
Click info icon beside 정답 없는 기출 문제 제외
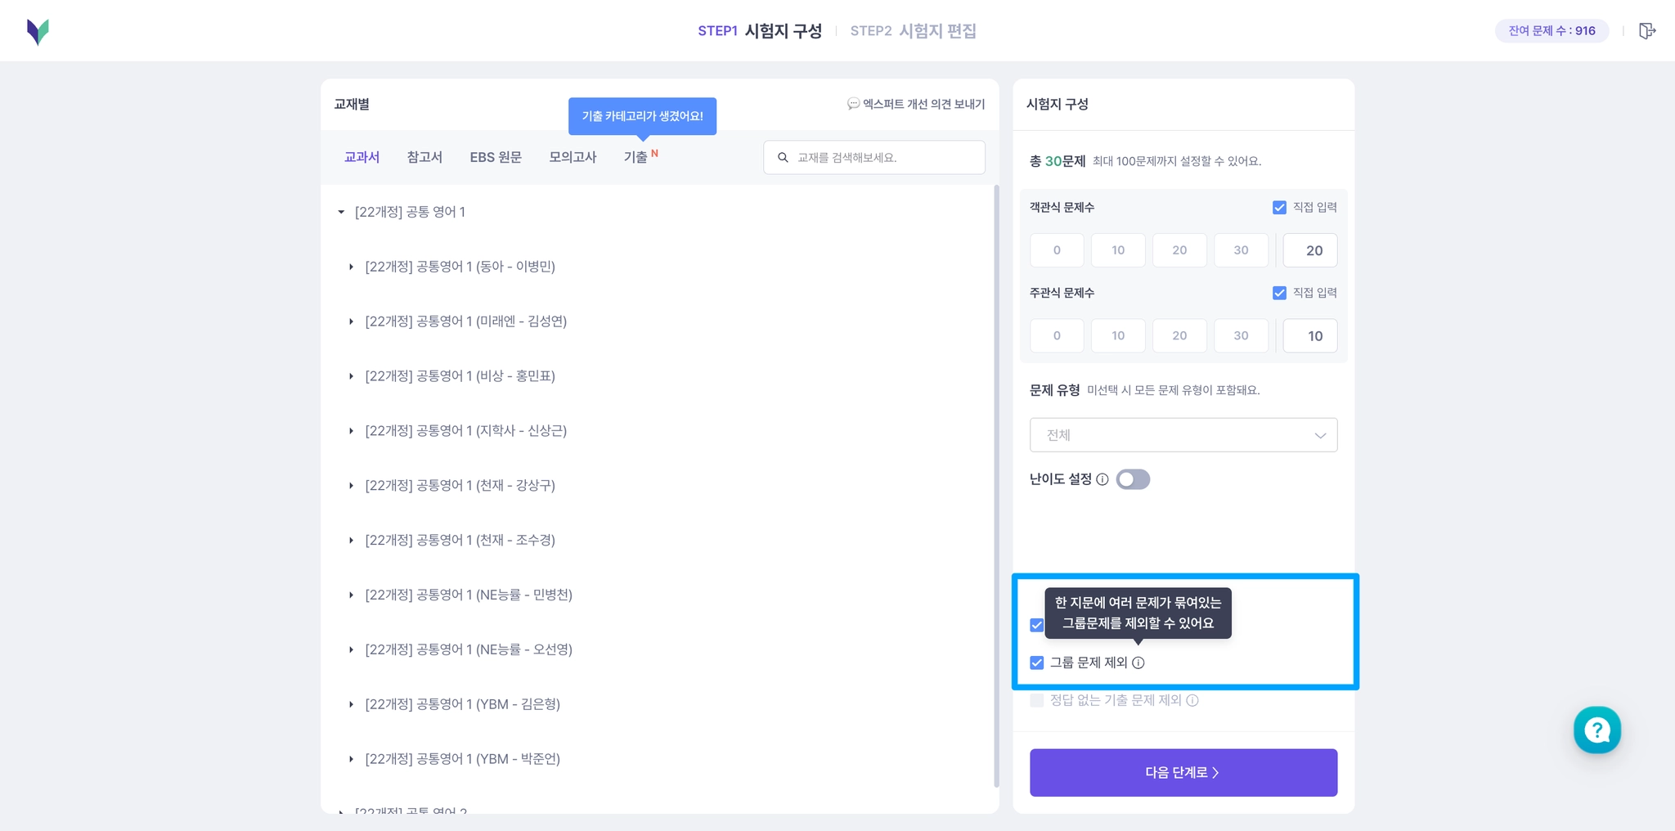tap(1192, 700)
